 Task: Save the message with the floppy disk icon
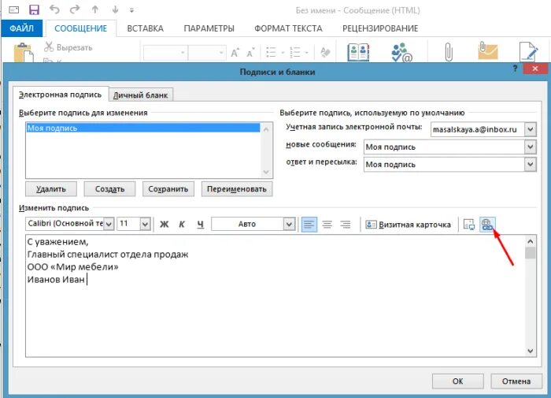[34, 10]
